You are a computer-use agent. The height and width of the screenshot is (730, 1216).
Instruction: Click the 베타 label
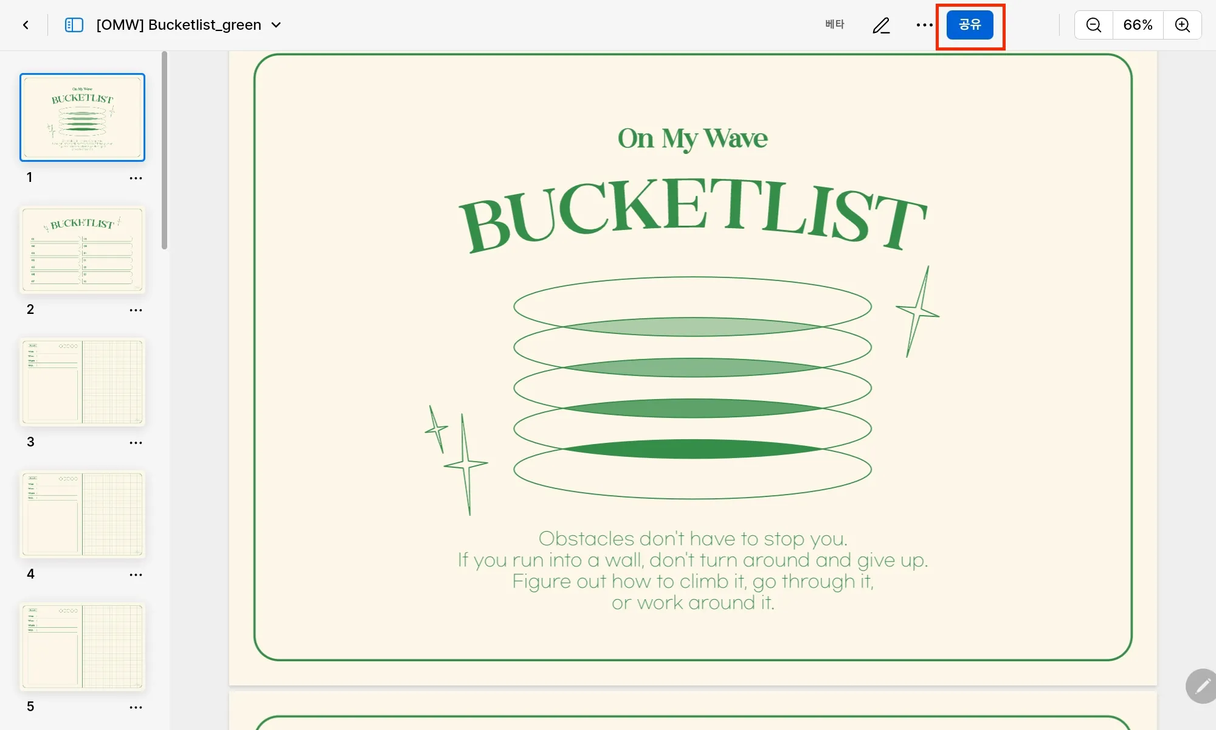[834, 24]
